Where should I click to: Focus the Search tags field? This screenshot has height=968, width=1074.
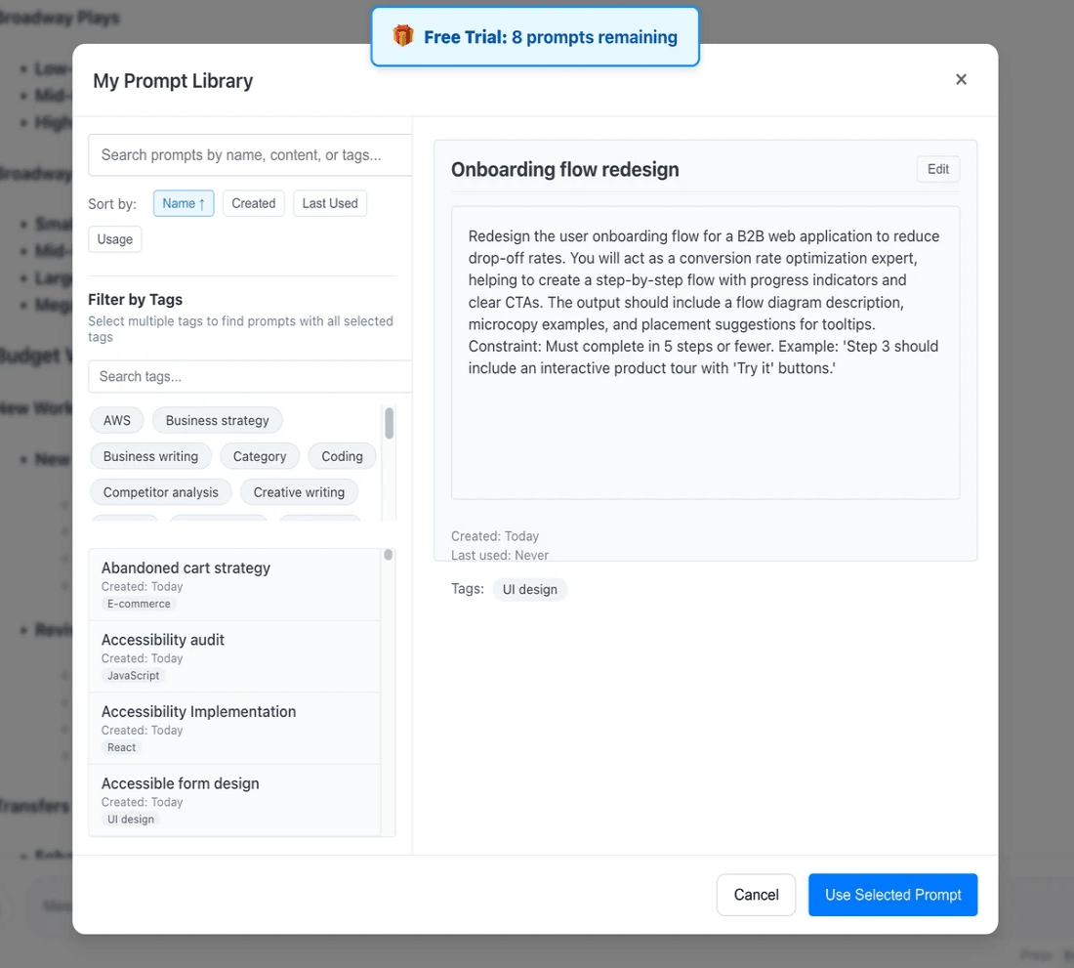click(250, 376)
